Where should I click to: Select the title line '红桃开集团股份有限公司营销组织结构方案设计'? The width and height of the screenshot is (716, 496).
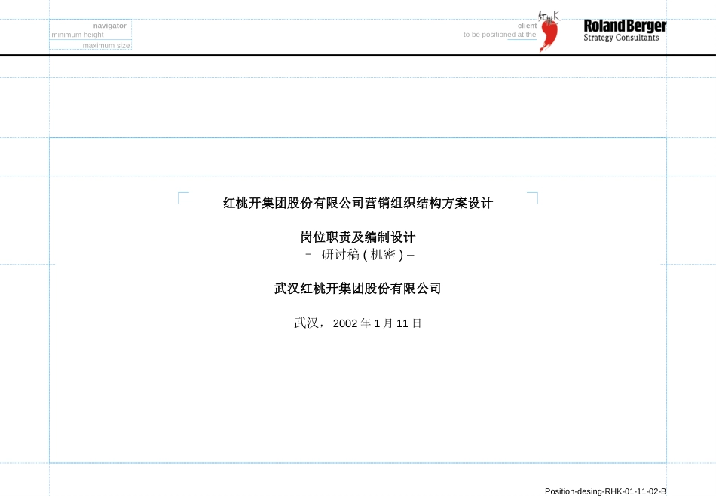coord(358,204)
